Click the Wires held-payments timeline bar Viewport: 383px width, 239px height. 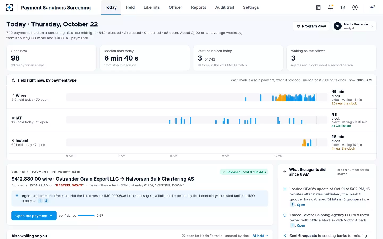click(197, 97)
